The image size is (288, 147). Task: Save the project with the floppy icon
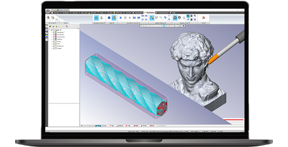pos(58,10)
